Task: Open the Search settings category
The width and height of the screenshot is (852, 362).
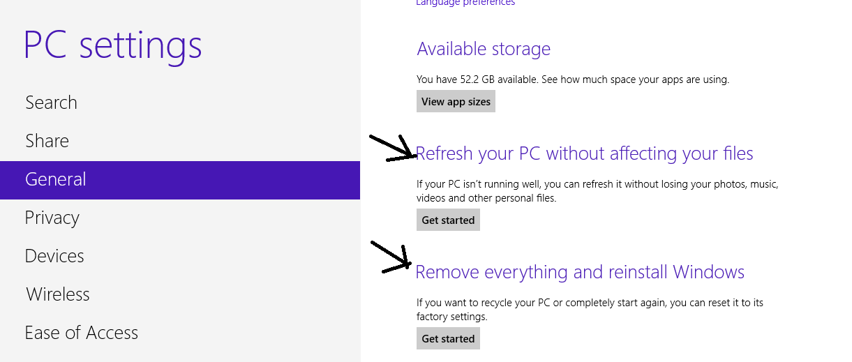Action: (x=51, y=103)
